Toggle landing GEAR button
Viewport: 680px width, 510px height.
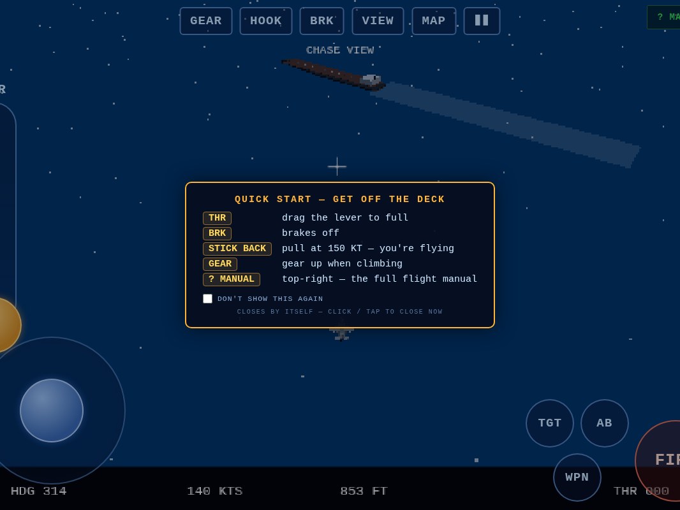(206, 21)
